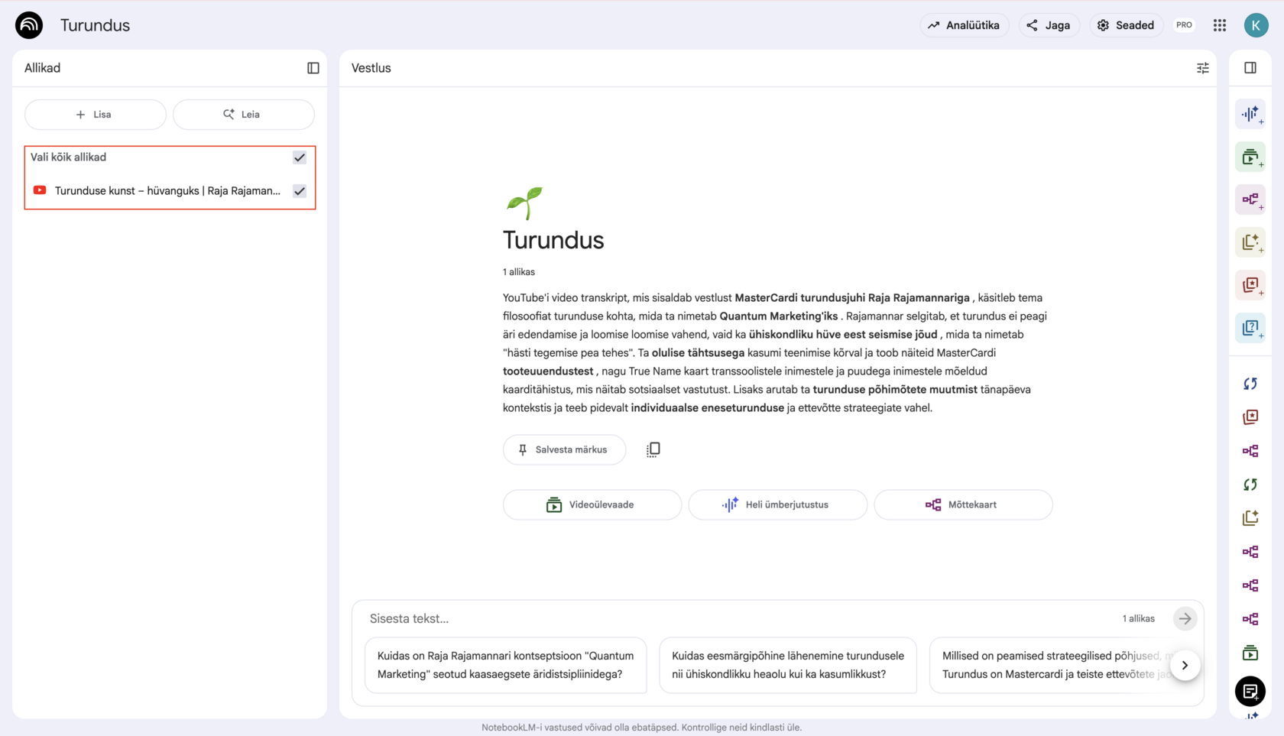1284x736 pixels.
Task: Create a Mõttekaart mind map from the chat buttons
Action: 963,504
